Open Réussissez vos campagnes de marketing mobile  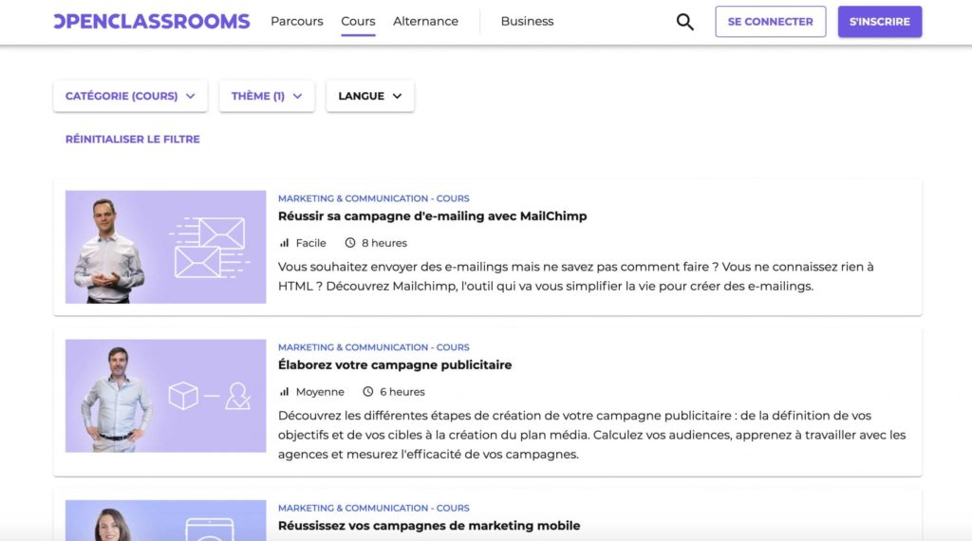point(428,526)
